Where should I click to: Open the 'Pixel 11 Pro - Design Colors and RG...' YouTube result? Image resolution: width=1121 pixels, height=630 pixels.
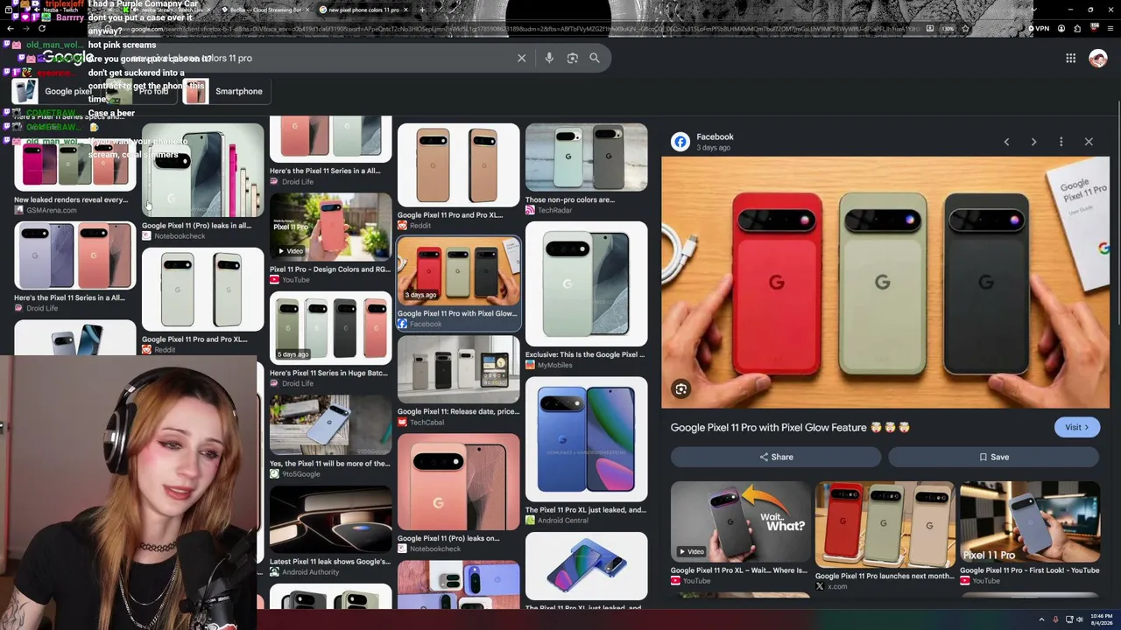(x=330, y=238)
